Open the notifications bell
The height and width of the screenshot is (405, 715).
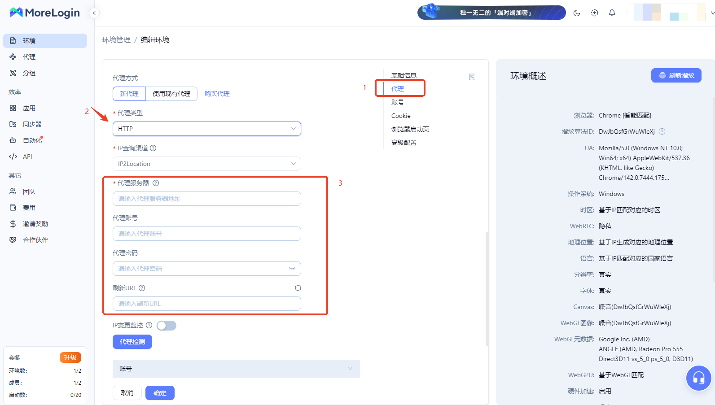coord(612,13)
